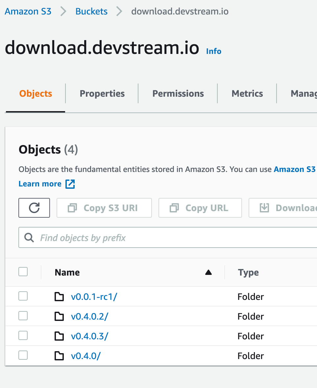Screen dimensions: 317x388
Task: Click the Name column header
Action: click(x=67, y=273)
